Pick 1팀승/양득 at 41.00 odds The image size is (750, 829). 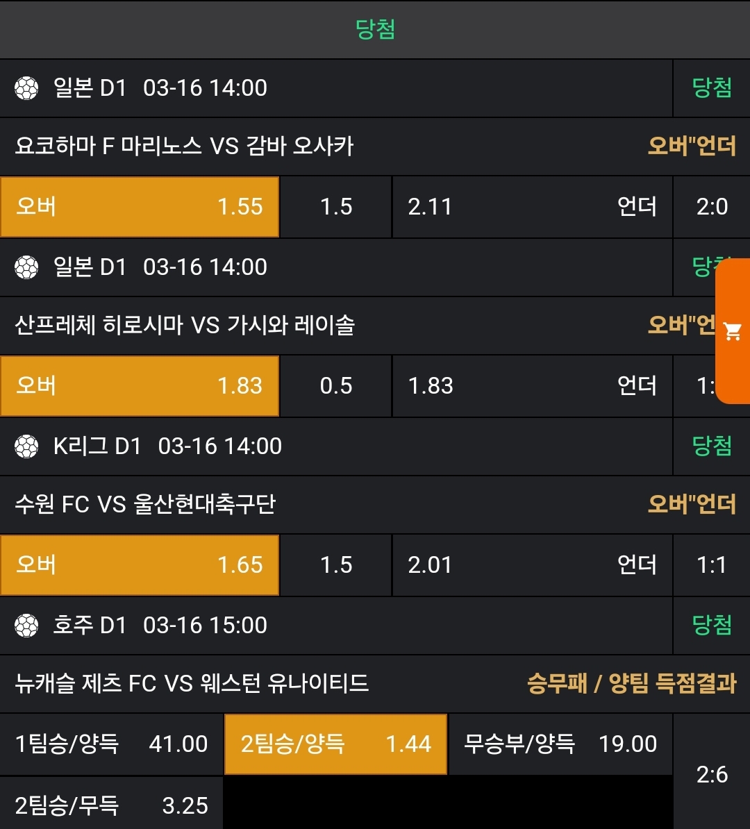pos(111,744)
